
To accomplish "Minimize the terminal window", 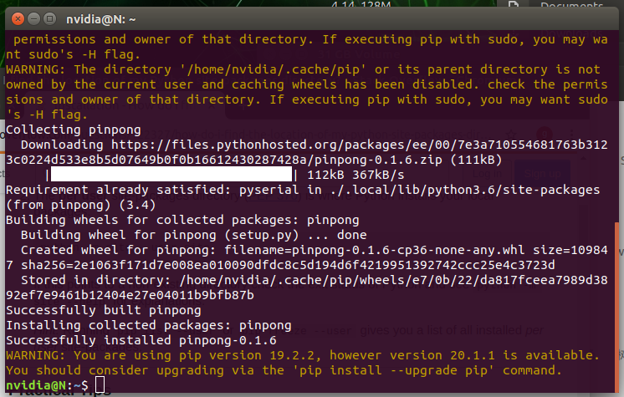I will point(33,18).
